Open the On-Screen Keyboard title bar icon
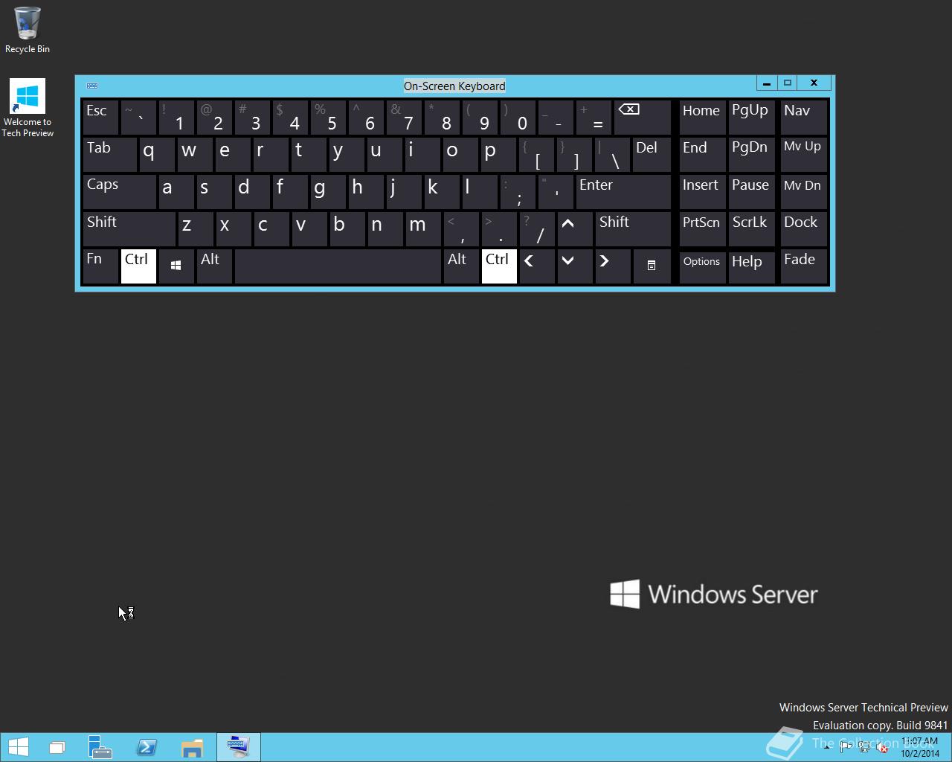The image size is (952, 762). coord(92,86)
